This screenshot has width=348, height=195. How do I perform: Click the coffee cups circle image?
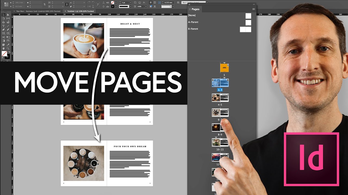[84, 163]
